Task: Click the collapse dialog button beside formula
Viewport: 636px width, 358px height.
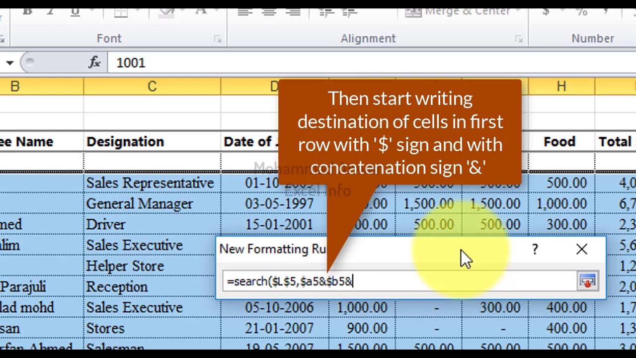Action: (587, 281)
